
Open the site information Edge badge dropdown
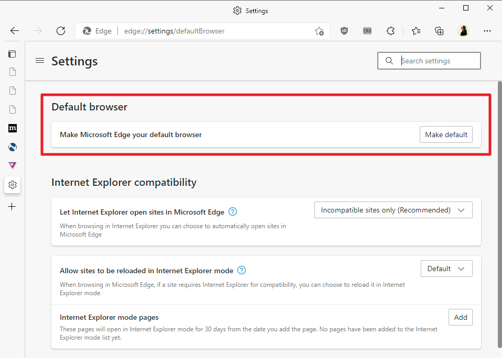(96, 31)
